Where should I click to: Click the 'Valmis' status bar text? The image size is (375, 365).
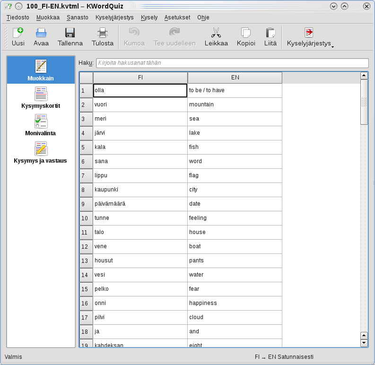coord(13,357)
